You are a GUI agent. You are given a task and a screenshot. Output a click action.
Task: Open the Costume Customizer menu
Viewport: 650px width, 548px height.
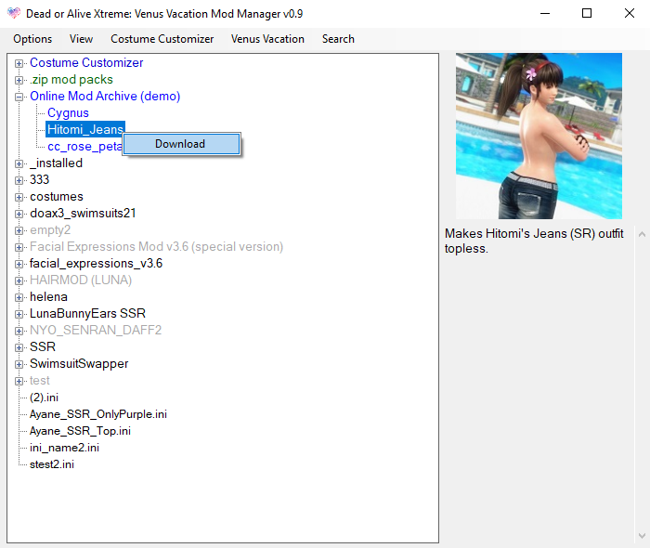point(162,39)
